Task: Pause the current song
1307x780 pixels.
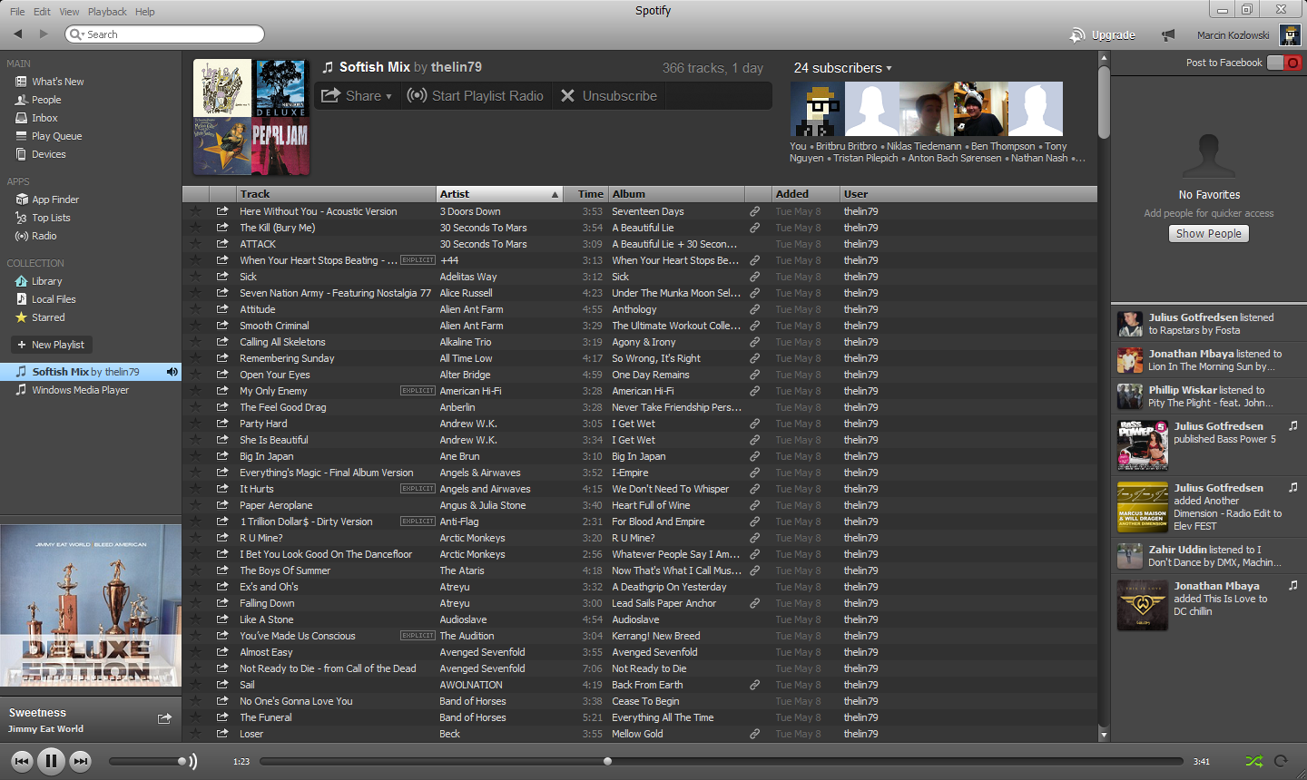Action: coord(51,761)
